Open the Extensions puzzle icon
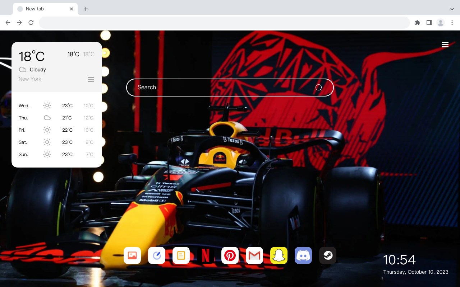Viewport: 460px width, 287px height. pos(418,23)
